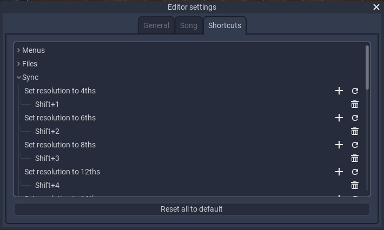Reset Set resolution to 8ths shortcut

click(355, 145)
